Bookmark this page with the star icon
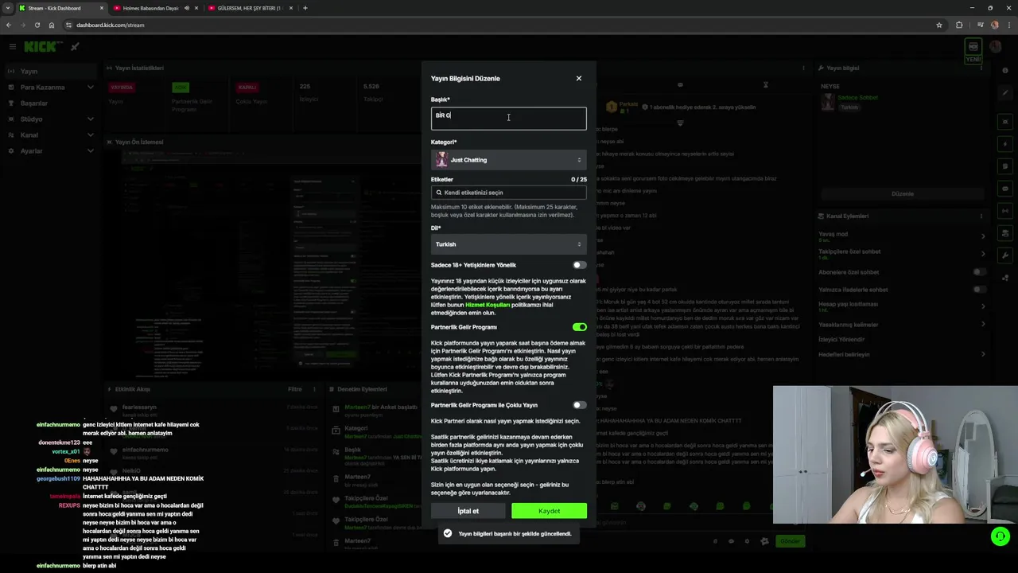 [x=939, y=25]
